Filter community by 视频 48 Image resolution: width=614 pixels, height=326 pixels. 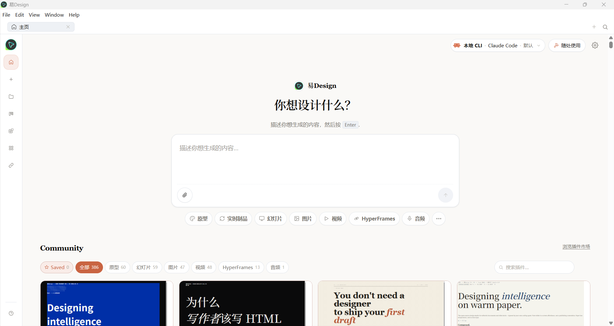pyautogui.click(x=204, y=267)
